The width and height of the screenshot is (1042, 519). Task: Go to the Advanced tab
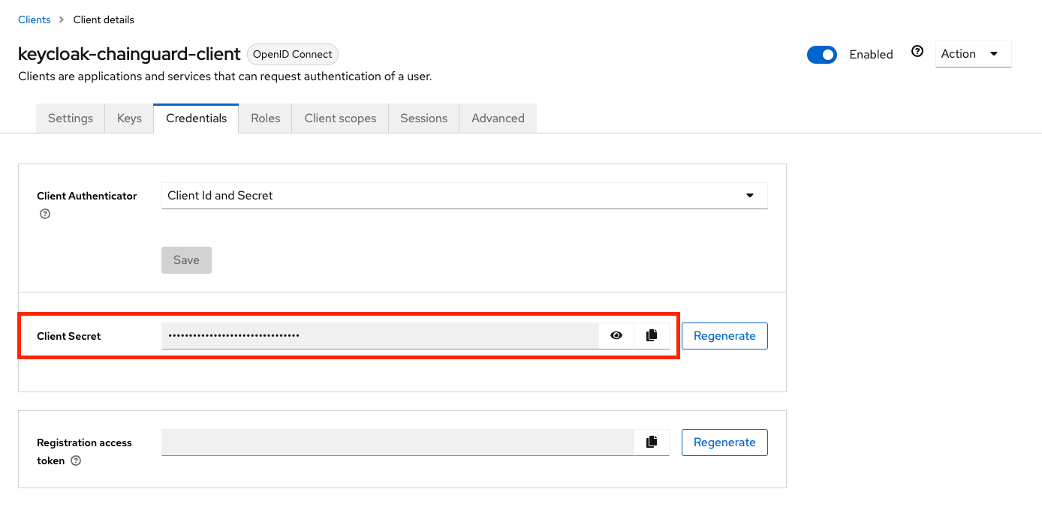pos(498,118)
